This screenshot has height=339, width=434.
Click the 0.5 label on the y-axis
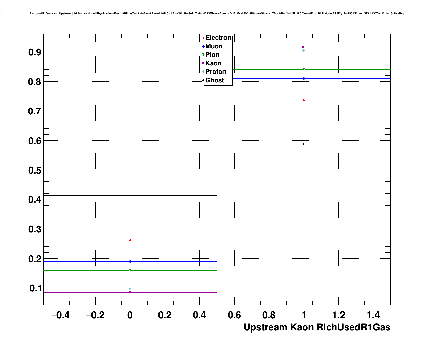[35, 170]
